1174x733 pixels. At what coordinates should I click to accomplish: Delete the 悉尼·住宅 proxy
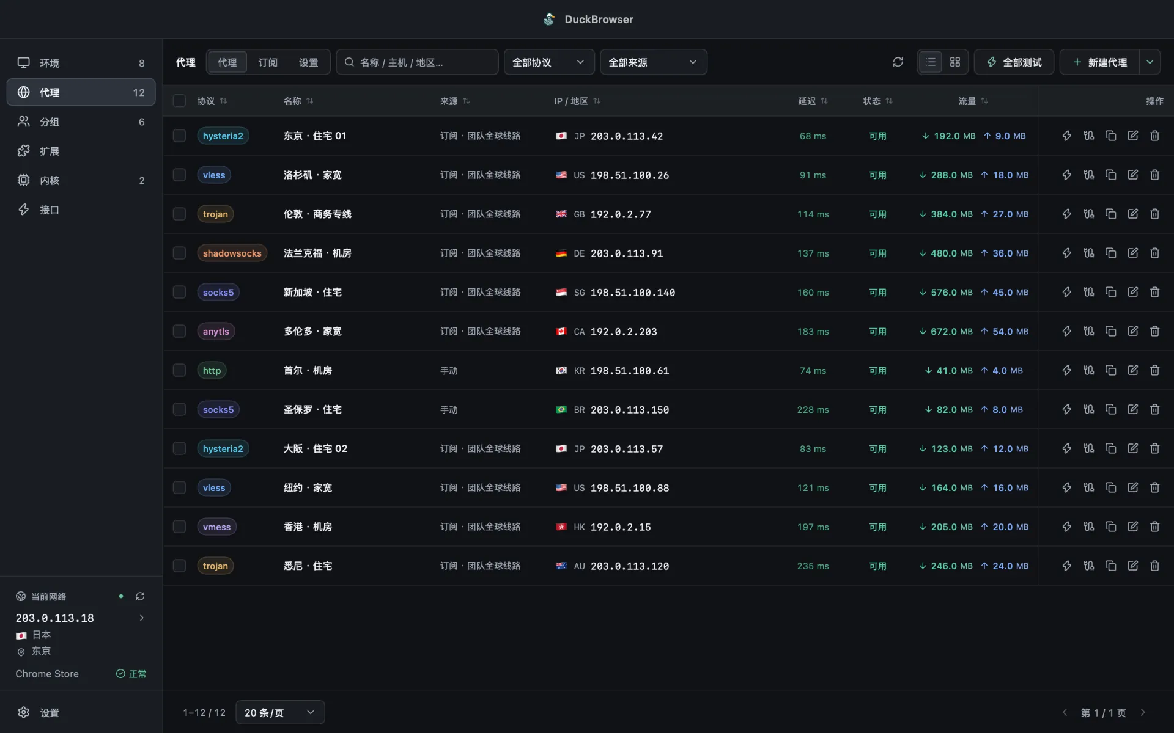click(1154, 566)
